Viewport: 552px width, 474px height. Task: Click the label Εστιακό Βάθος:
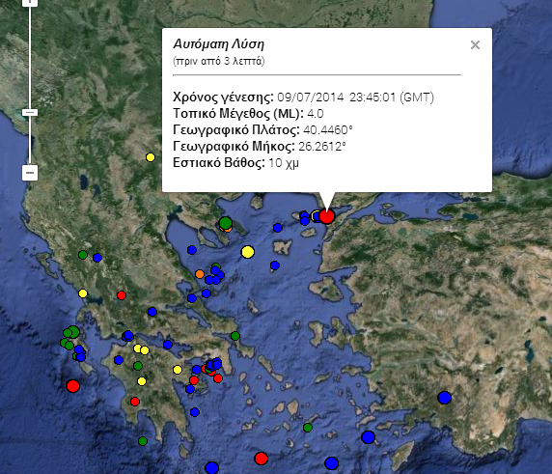point(219,163)
